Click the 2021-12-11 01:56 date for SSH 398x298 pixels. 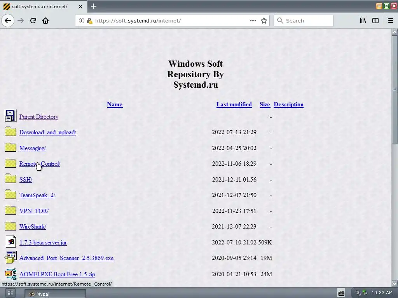234,180
